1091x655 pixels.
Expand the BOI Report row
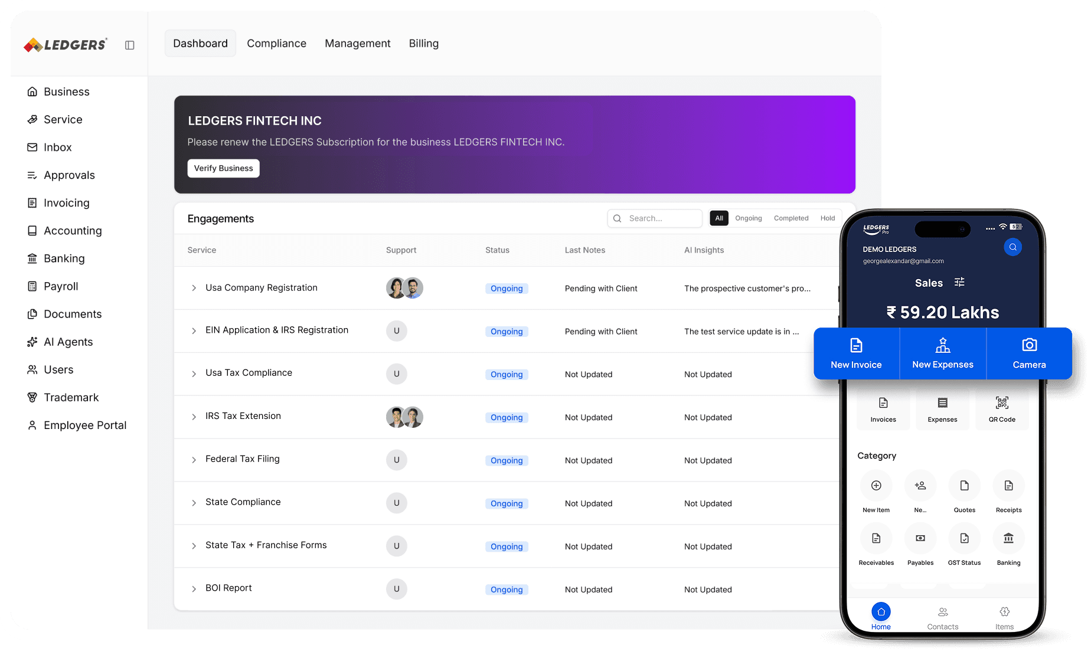click(x=194, y=589)
